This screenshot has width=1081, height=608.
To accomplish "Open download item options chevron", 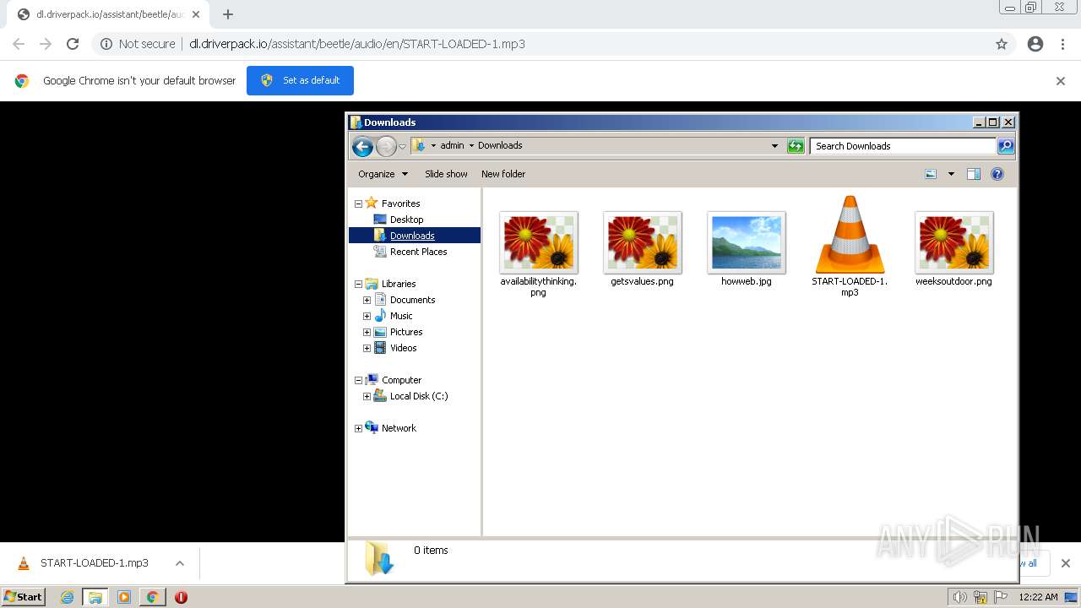I will (x=179, y=563).
